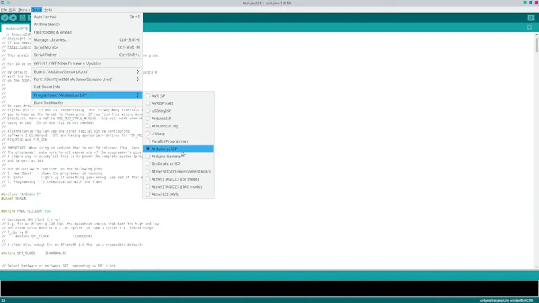Click the '#undef SERIAL' code line
This screenshot has height=303, width=539.
(14, 198)
